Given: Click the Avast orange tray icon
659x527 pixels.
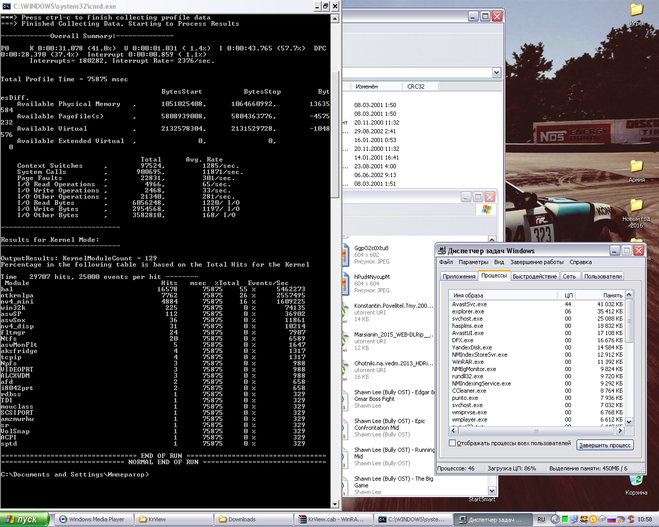Looking at the screenshot, I should point(593,519).
